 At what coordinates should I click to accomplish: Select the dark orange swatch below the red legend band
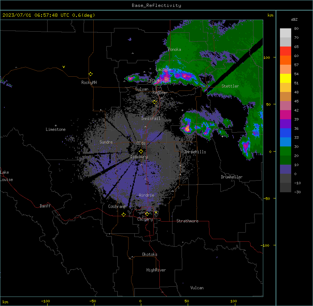(285, 60)
